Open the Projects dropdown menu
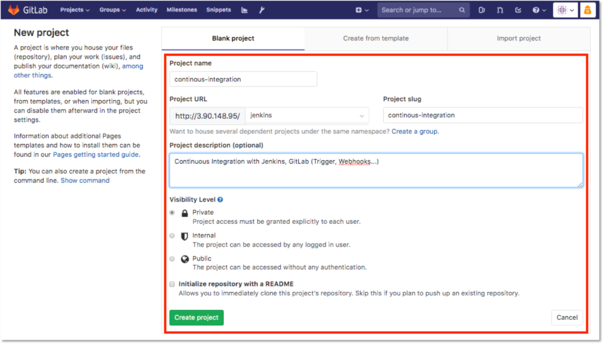Screen dimensions: 603x344 tap(75, 10)
